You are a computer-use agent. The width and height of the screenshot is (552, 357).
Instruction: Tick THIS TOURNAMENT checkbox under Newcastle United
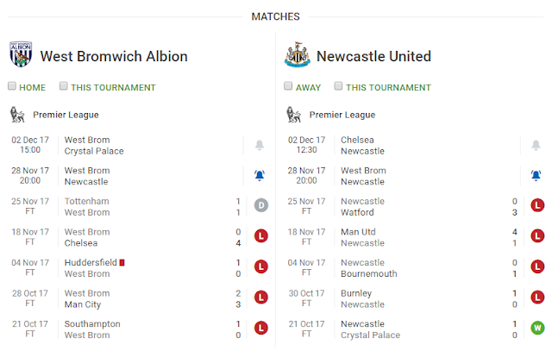coord(339,86)
